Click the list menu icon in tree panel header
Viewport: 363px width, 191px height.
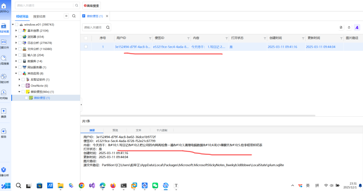[x=66, y=16]
